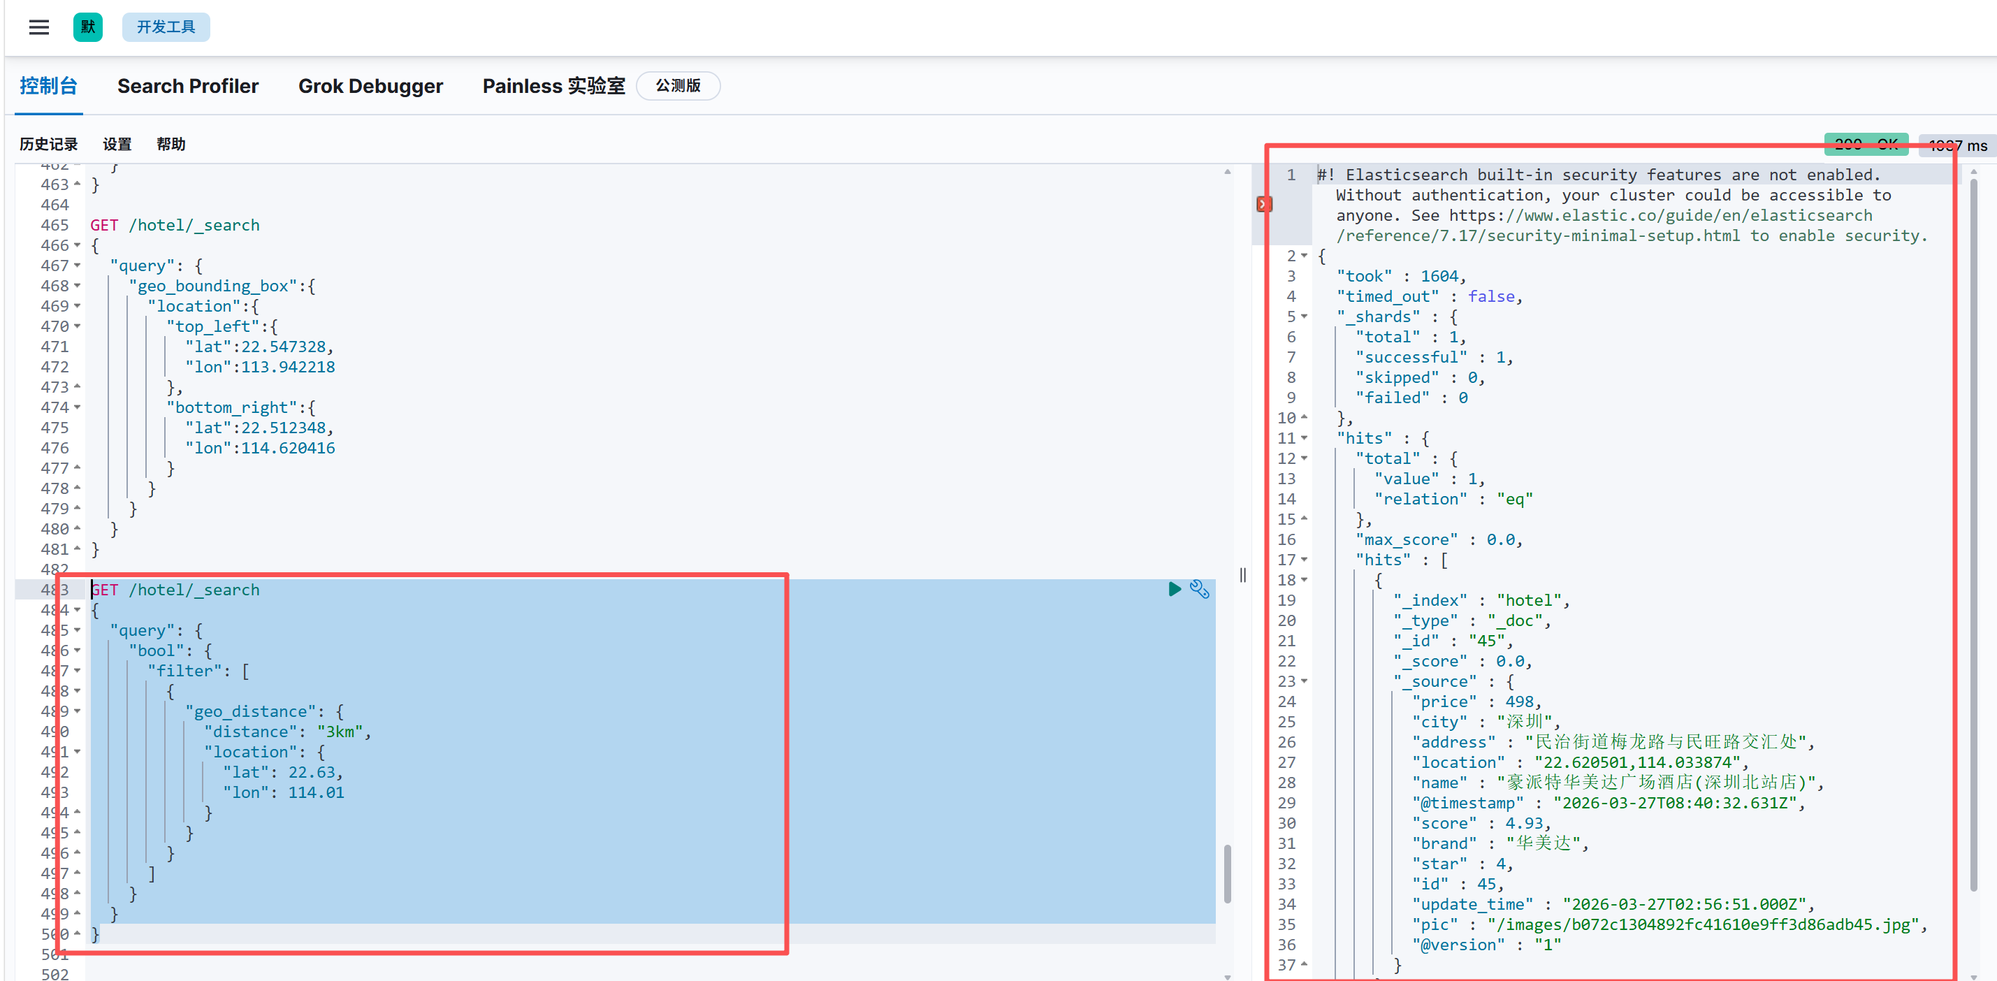
Task: Open 历史记录 history panel
Action: pos(48,144)
